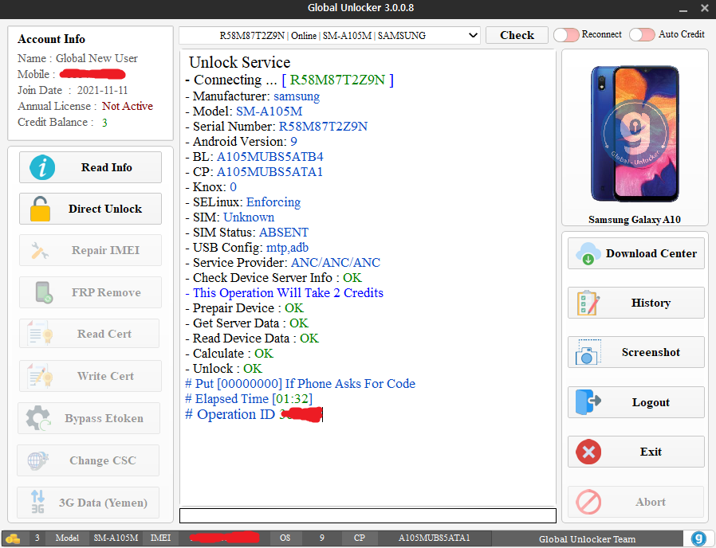The width and height of the screenshot is (716, 548).
Task: Click the Logout door arrow icon
Action: [588, 402]
